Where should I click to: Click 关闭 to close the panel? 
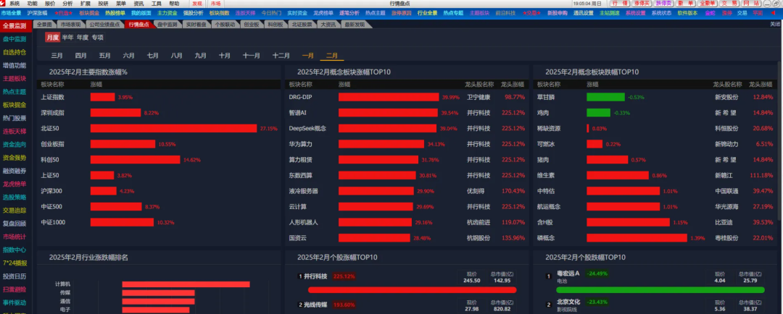pos(775,24)
